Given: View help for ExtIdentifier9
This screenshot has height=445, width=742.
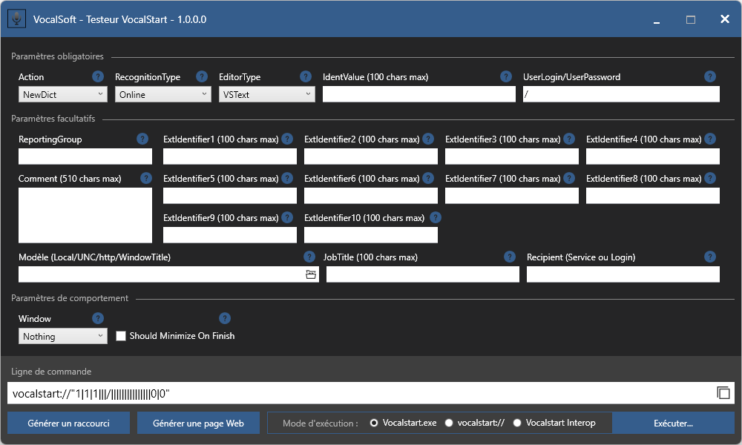Looking at the screenshot, I should [x=287, y=217].
